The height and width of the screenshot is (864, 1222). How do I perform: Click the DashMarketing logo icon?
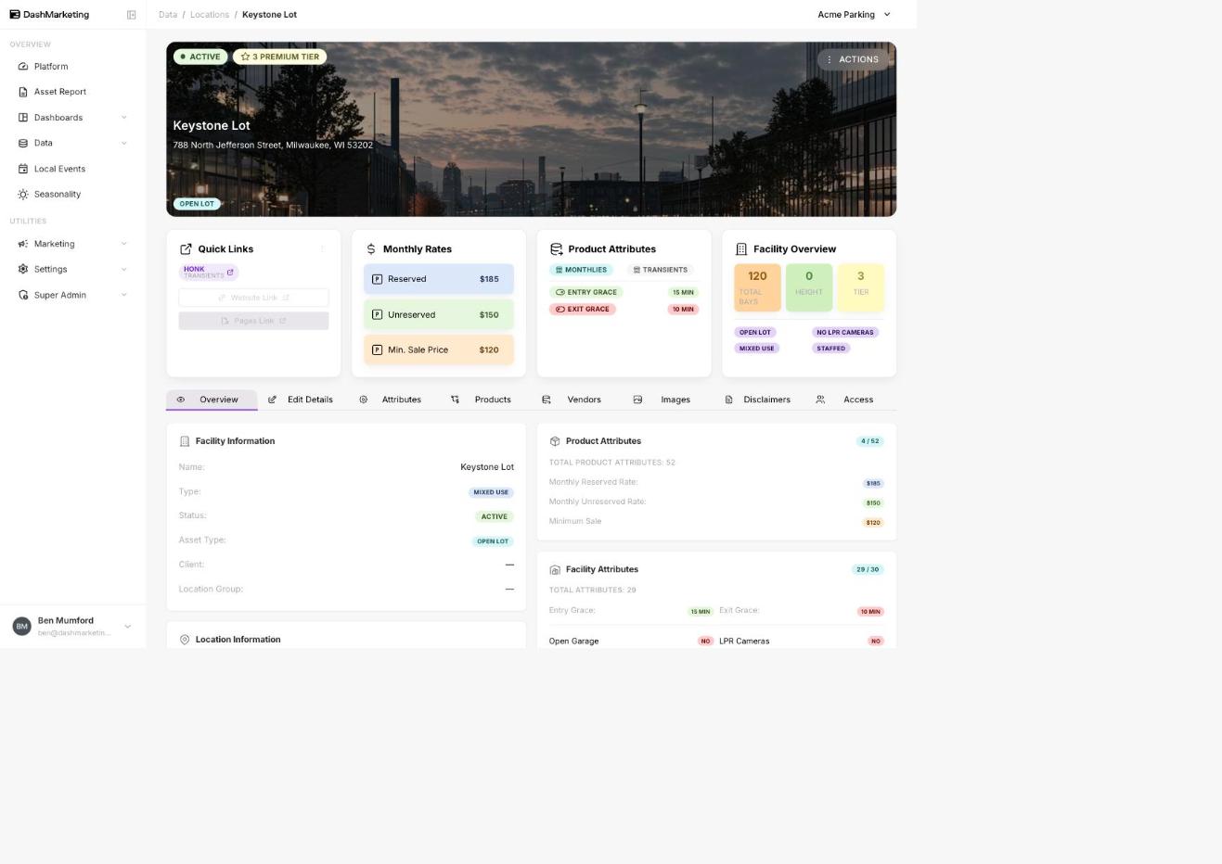15,15
